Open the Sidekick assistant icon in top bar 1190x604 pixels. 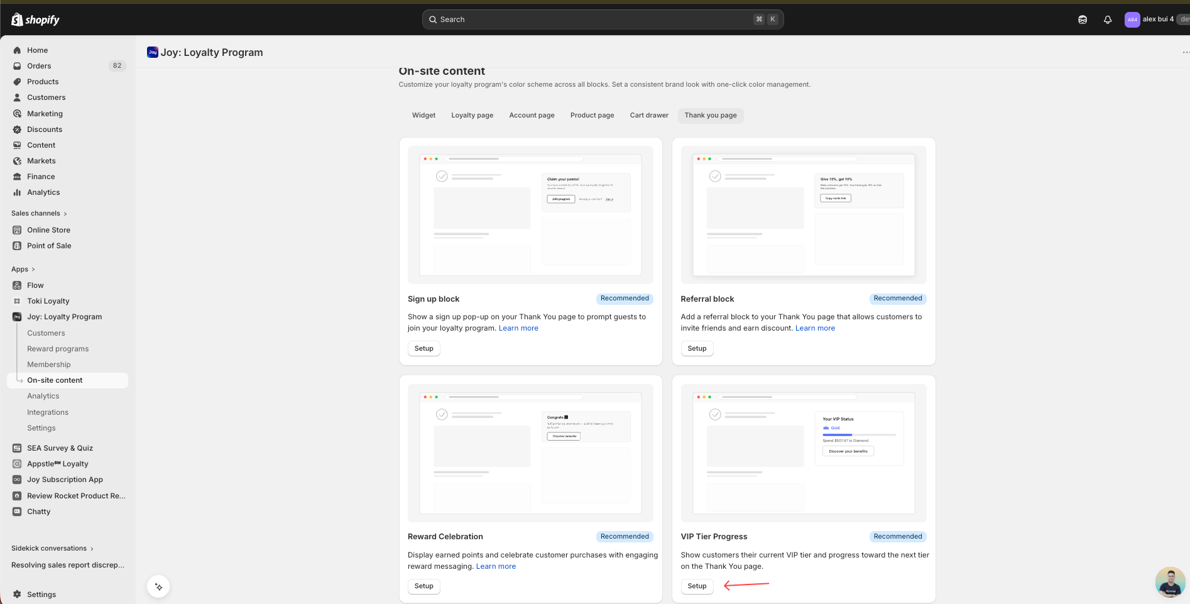pyautogui.click(x=1083, y=19)
